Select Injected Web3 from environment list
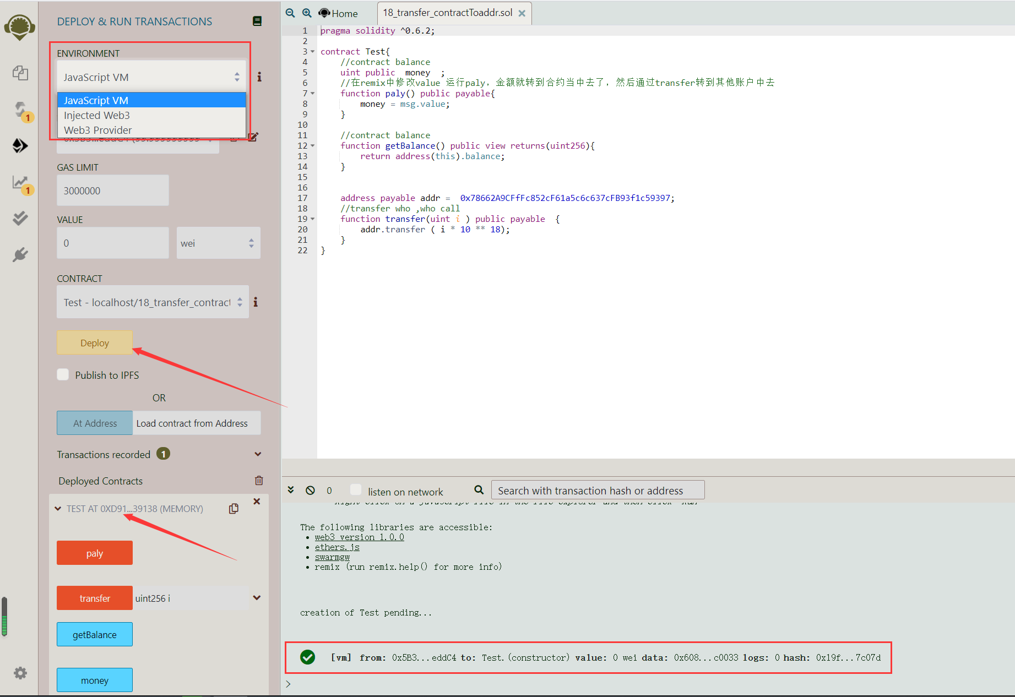The image size is (1015, 697). 97,115
